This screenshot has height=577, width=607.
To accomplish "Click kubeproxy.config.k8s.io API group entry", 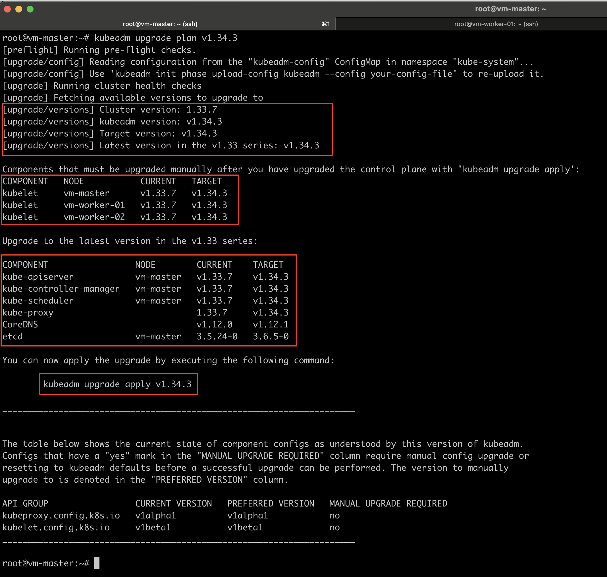I will tap(61, 515).
